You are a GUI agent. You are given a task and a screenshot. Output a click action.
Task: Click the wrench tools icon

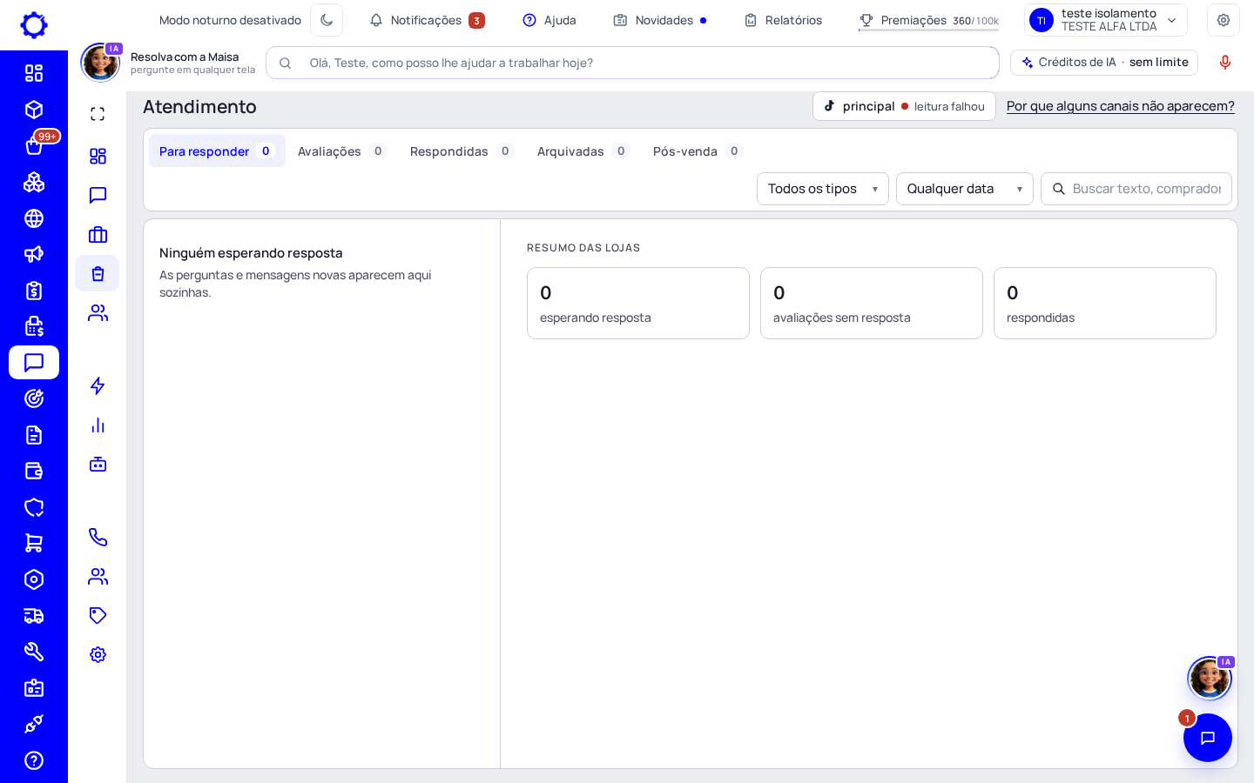tap(34, 652)
